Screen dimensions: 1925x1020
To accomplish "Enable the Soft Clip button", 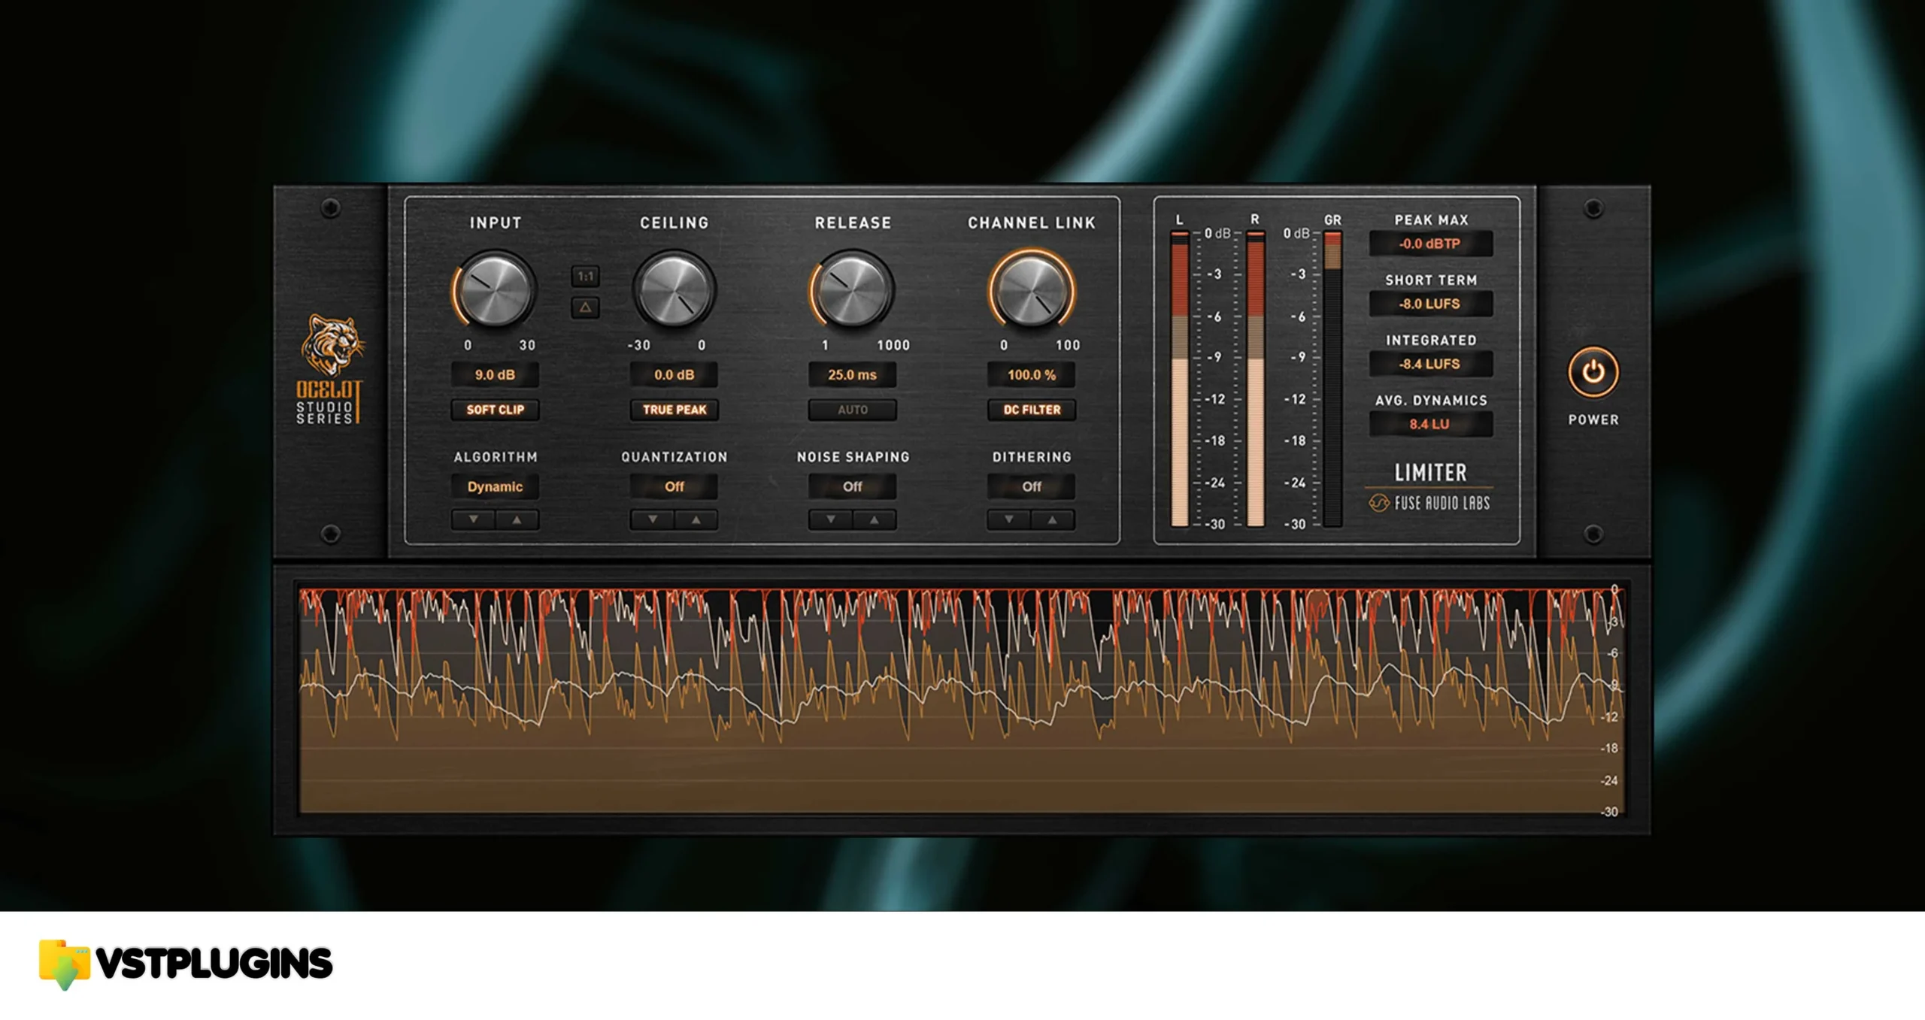I will click(495, 410).
